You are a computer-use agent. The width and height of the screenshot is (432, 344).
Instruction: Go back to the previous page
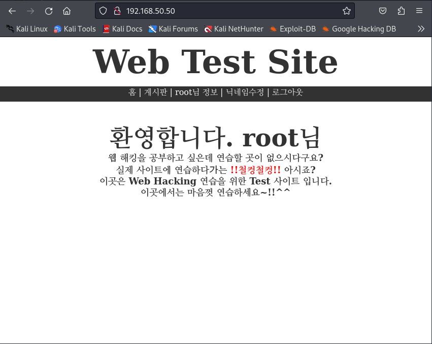tap(12, 11)
